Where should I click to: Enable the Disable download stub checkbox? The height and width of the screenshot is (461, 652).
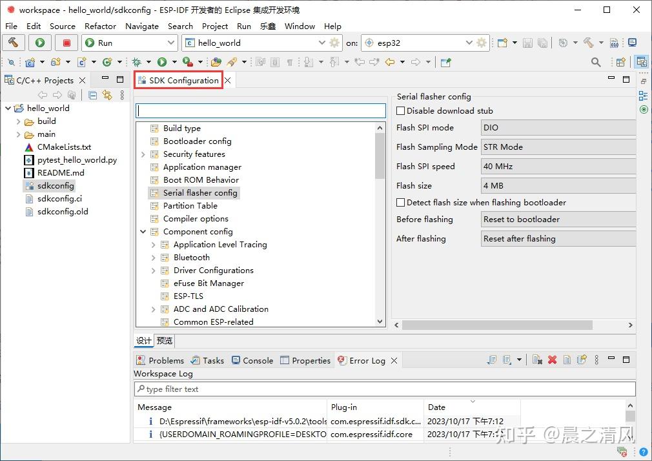point(399,110)
